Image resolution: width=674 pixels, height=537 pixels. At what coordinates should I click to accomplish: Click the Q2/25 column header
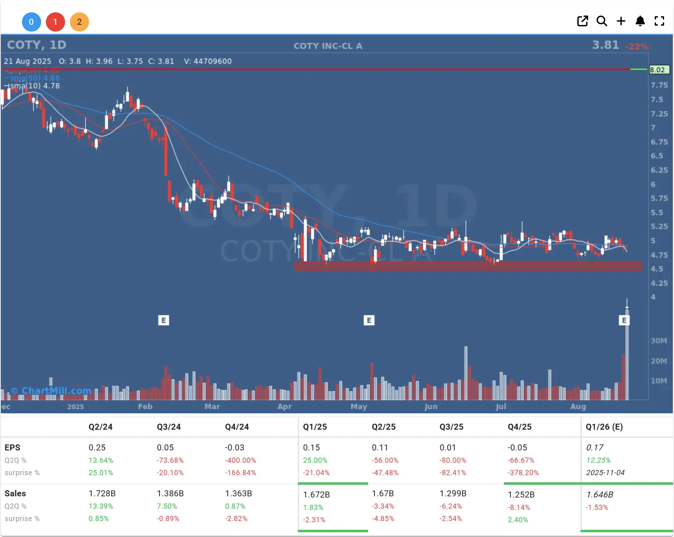click(x=384, y=427)
